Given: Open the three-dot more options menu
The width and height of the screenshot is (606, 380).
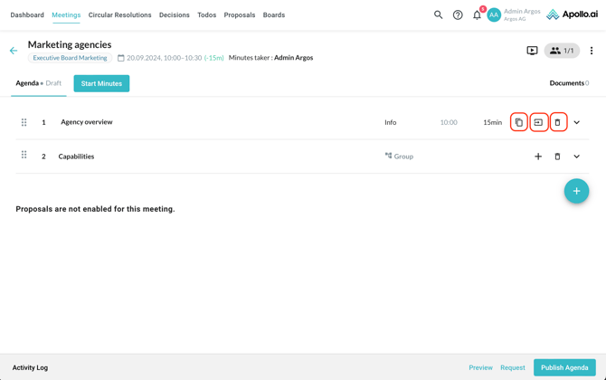Looking at the screenshot, I should click(592, 51).
